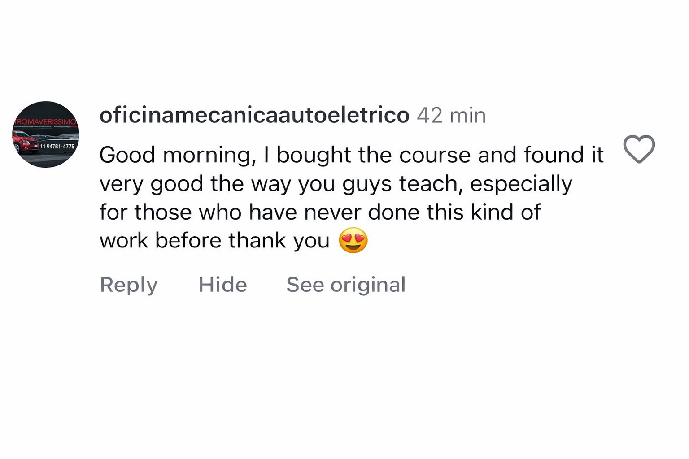
Task: Click the word "course" in the comment
Action: pyautogui.click(x=435, y=155)
